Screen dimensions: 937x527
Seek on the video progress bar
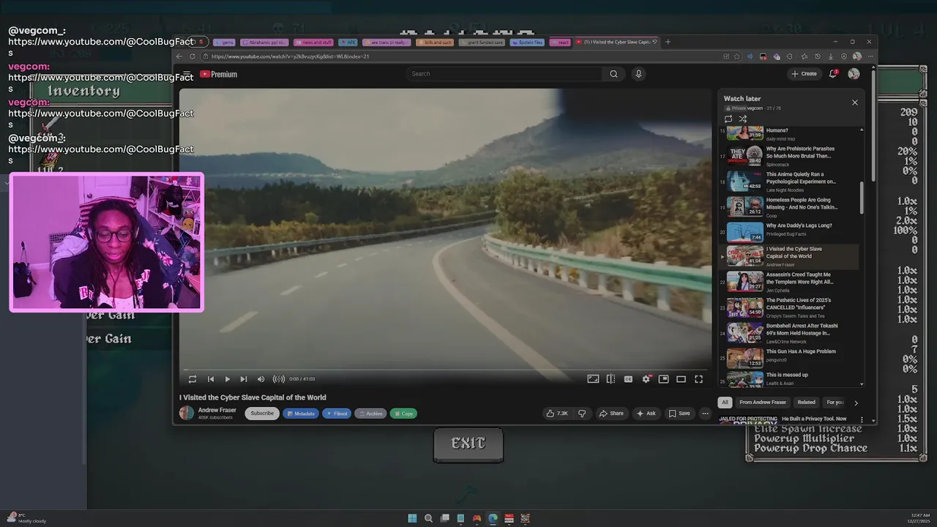point(445,370)
